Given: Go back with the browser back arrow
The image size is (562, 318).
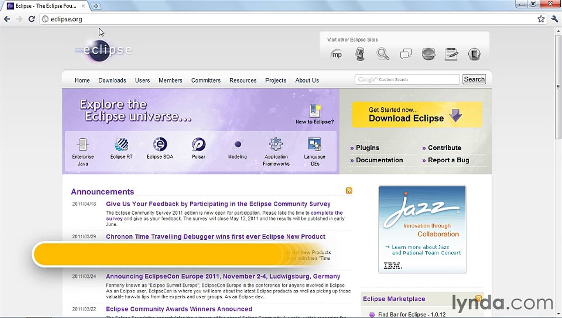Looking at the screenshot, I should [x=7, y=19].
